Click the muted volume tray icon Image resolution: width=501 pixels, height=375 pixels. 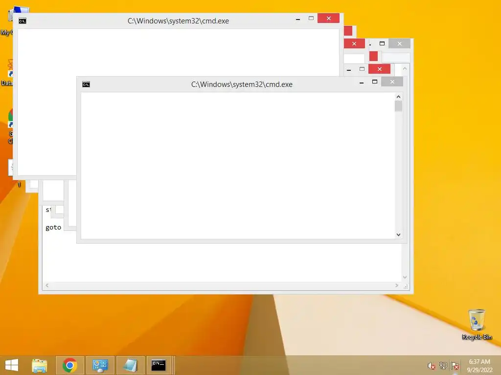432,366
